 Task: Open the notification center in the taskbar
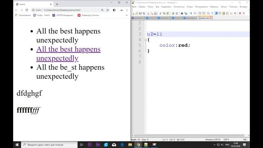click(x=245, y=145)
